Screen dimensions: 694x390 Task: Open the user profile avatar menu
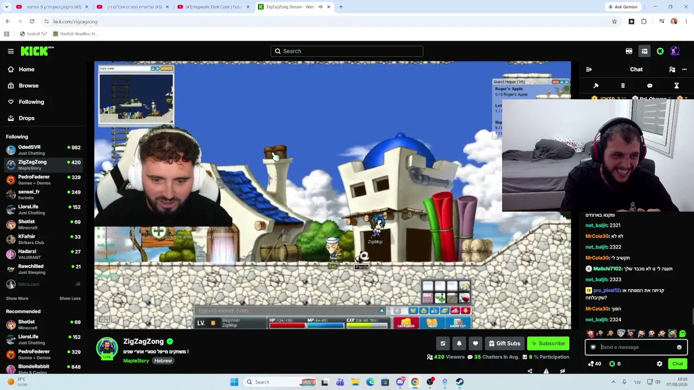tap(675, 51)
